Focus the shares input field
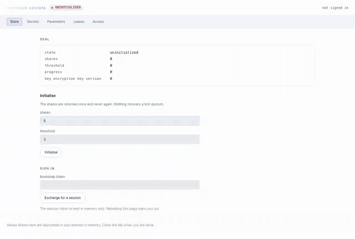This screenshot has width=355, height=239. coord(120,120)
